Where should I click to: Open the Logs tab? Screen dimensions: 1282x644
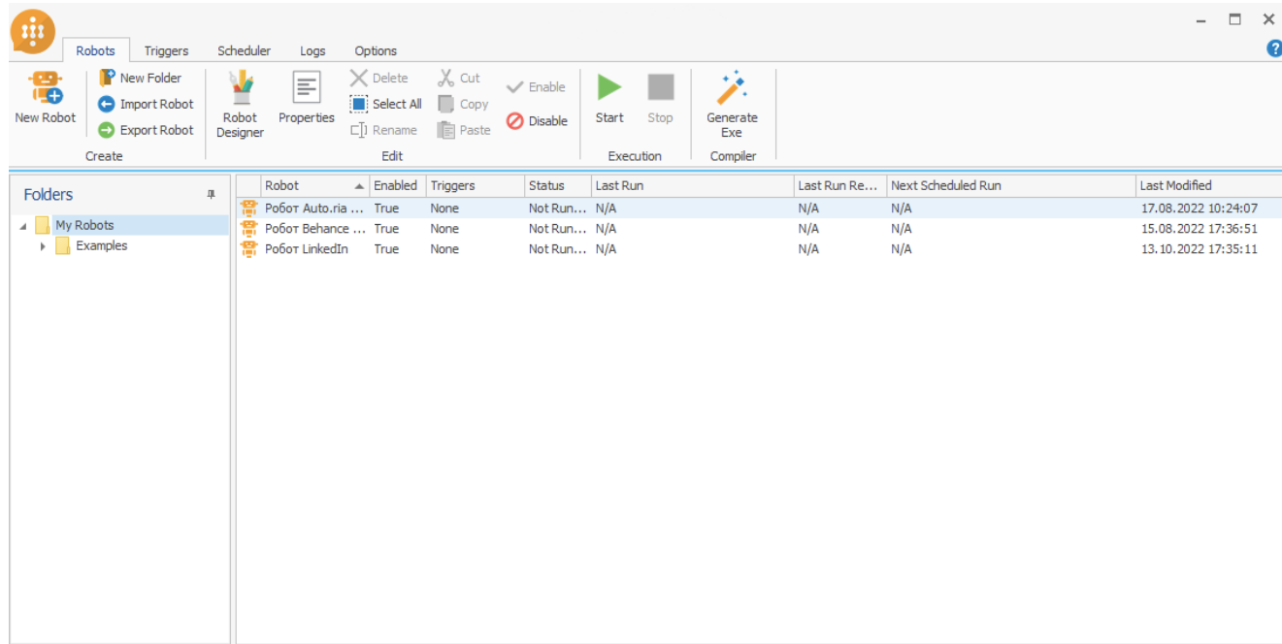coord(312,50)
